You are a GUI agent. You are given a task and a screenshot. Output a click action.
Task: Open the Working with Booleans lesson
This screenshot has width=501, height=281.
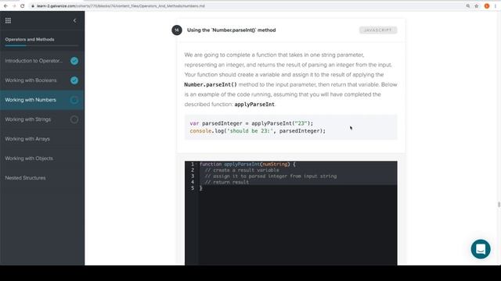pyautogui.click(x=31, y=80)
